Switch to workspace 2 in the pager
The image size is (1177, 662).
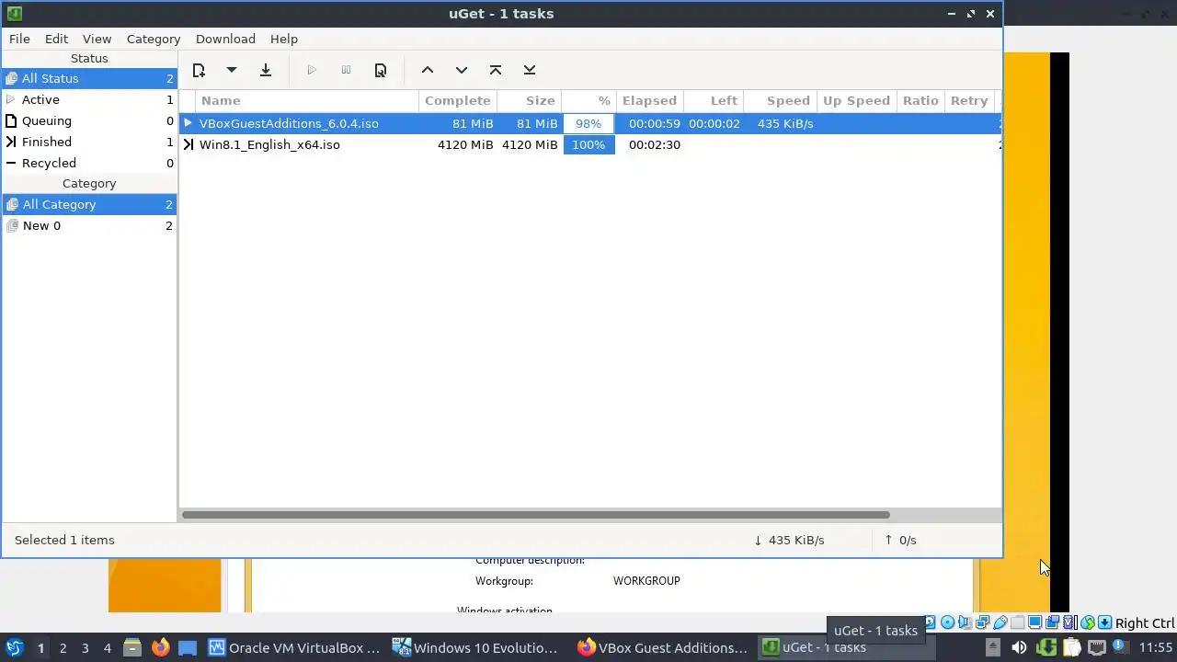click(x=63, y=648)
